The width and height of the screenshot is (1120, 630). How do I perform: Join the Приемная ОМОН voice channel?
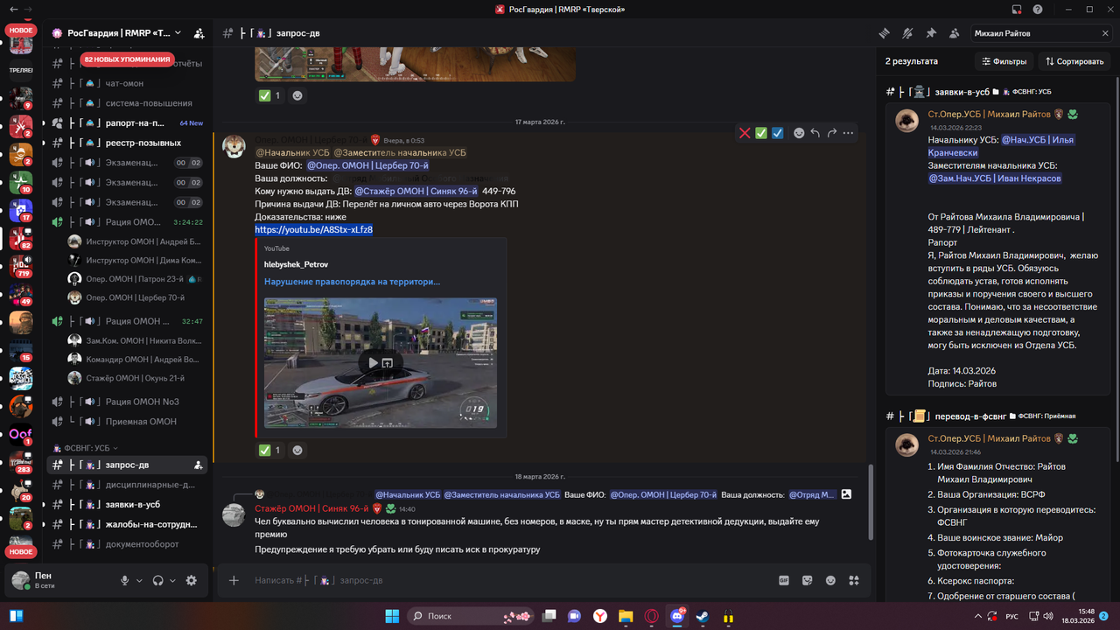click(x=128, y=422)
